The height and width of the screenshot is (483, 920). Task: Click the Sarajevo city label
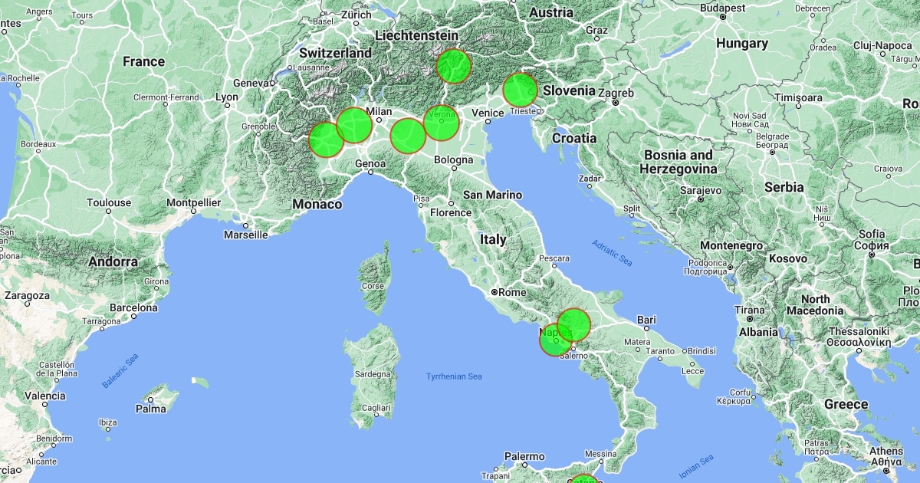[700, 190]
